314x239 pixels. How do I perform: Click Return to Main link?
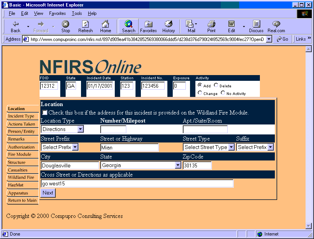click(22, 200)
